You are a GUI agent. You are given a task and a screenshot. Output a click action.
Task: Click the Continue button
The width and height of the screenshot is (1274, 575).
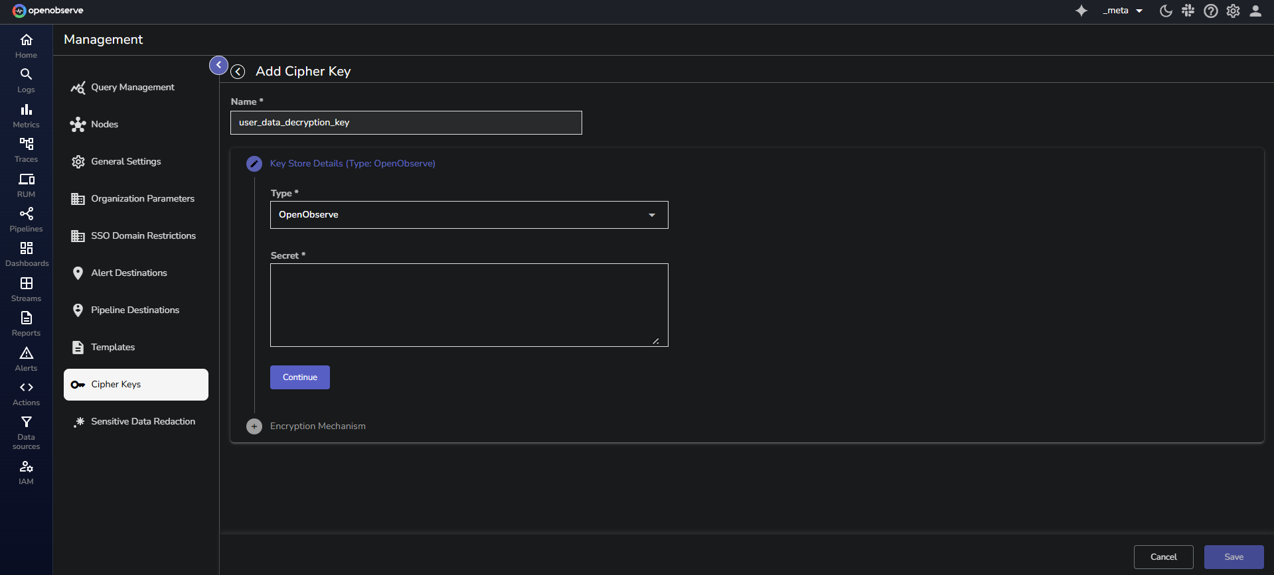[299, 377]
